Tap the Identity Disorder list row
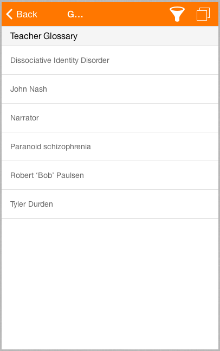 (x=110, y=60)
